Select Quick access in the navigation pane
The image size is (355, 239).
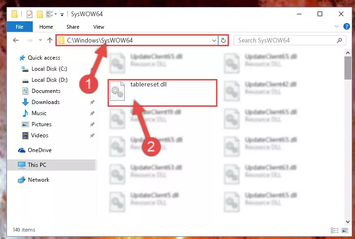(x=44, y=58)
